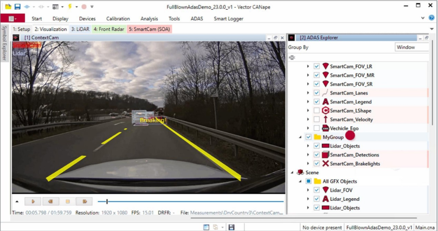
Task: Switch to the 3: LiDAR page tab
Action: [80, 29]
